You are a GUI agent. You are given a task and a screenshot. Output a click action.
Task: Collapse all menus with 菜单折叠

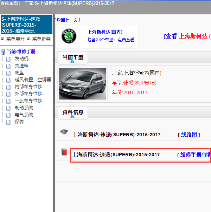point(41,39)
